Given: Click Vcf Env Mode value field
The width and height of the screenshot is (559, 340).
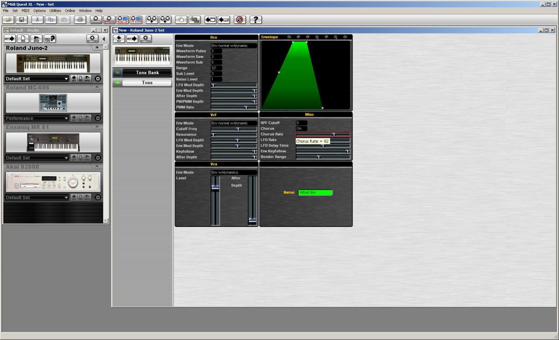Looking at the screenshot, I should (x=234, y=123).
